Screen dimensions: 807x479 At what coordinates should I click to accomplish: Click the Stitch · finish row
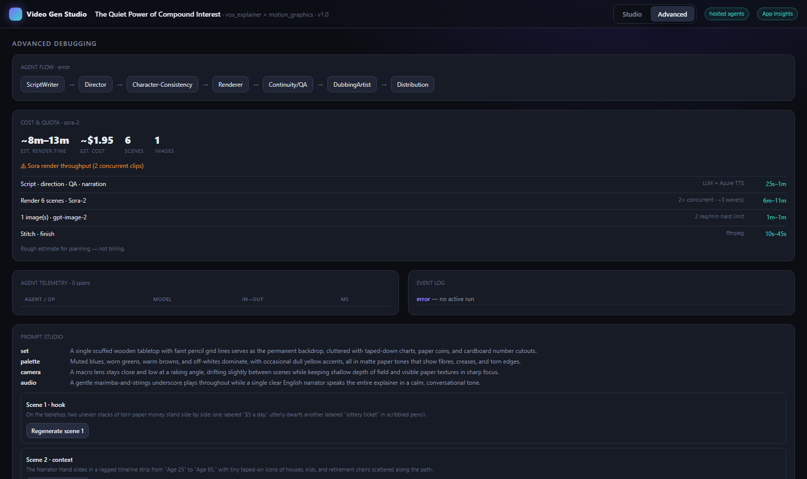[x=403, y=234]
